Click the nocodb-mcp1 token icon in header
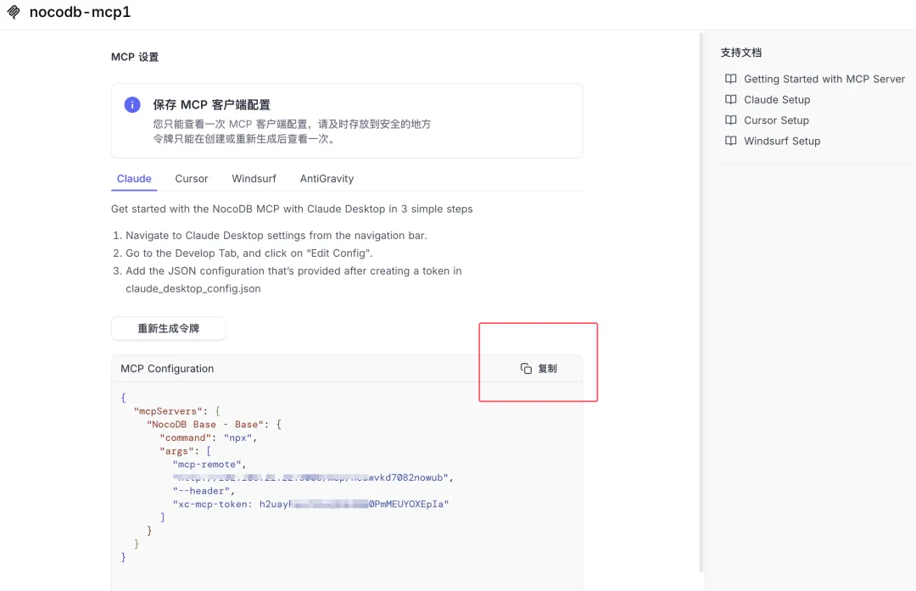 pos(14,12)
